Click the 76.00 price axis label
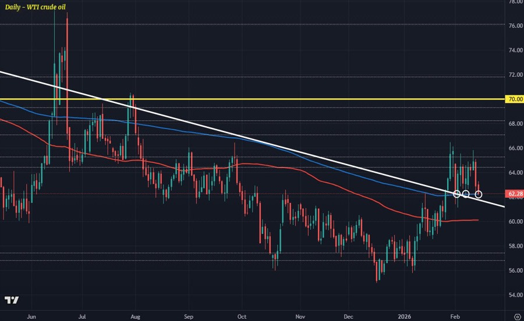The width and height of the screenshot is (524, 321). tap(514, 26)
